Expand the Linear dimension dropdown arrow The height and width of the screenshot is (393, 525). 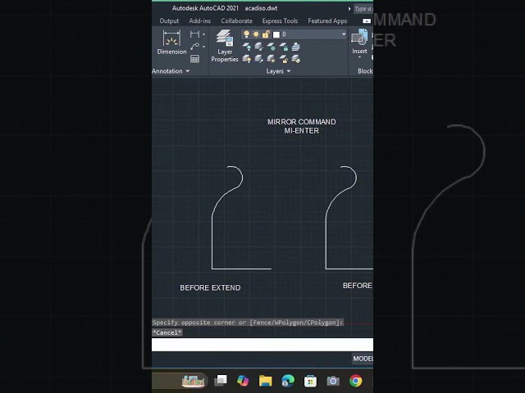[x=204, y=34]
